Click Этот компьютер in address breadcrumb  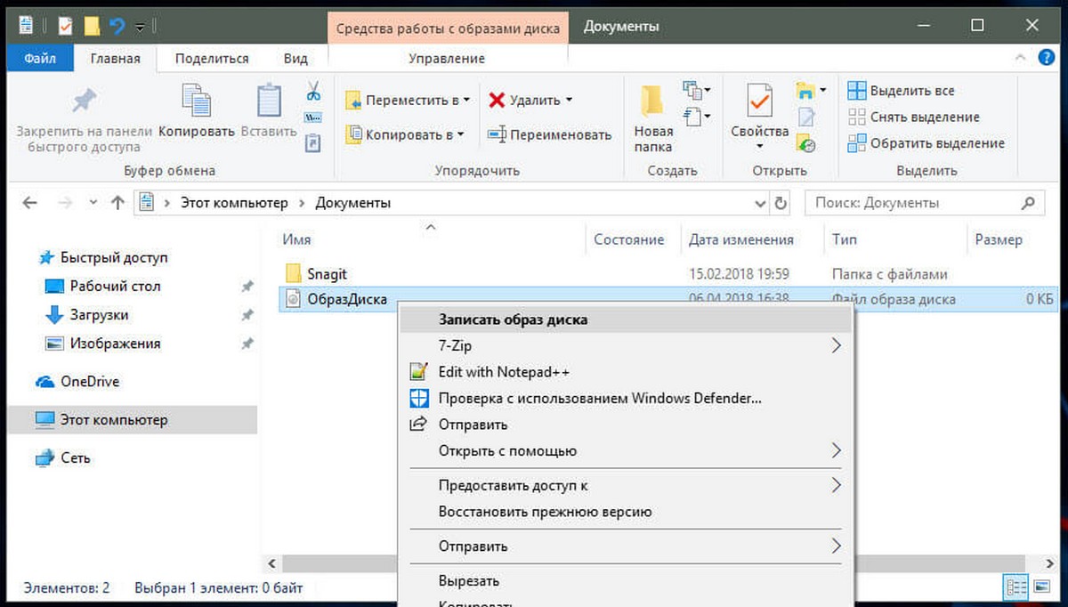pyautogui.click(x=235, y=203)
